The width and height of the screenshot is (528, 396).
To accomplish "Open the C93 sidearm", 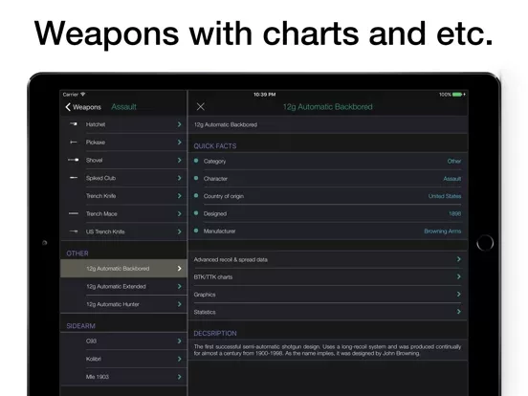I will 123,341.
